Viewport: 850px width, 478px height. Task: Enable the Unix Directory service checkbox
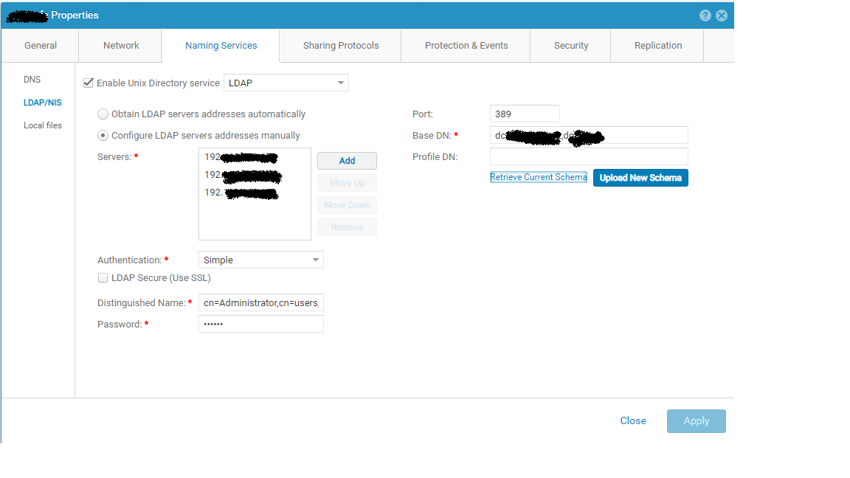click(89, 83)
